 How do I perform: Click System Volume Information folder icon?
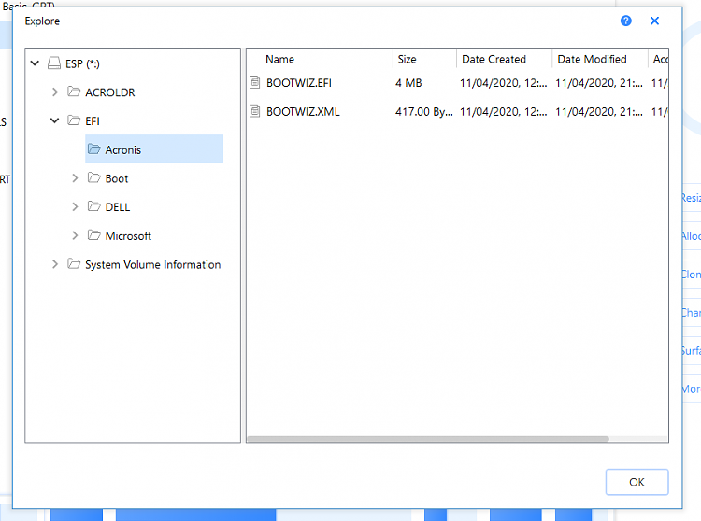74,264
